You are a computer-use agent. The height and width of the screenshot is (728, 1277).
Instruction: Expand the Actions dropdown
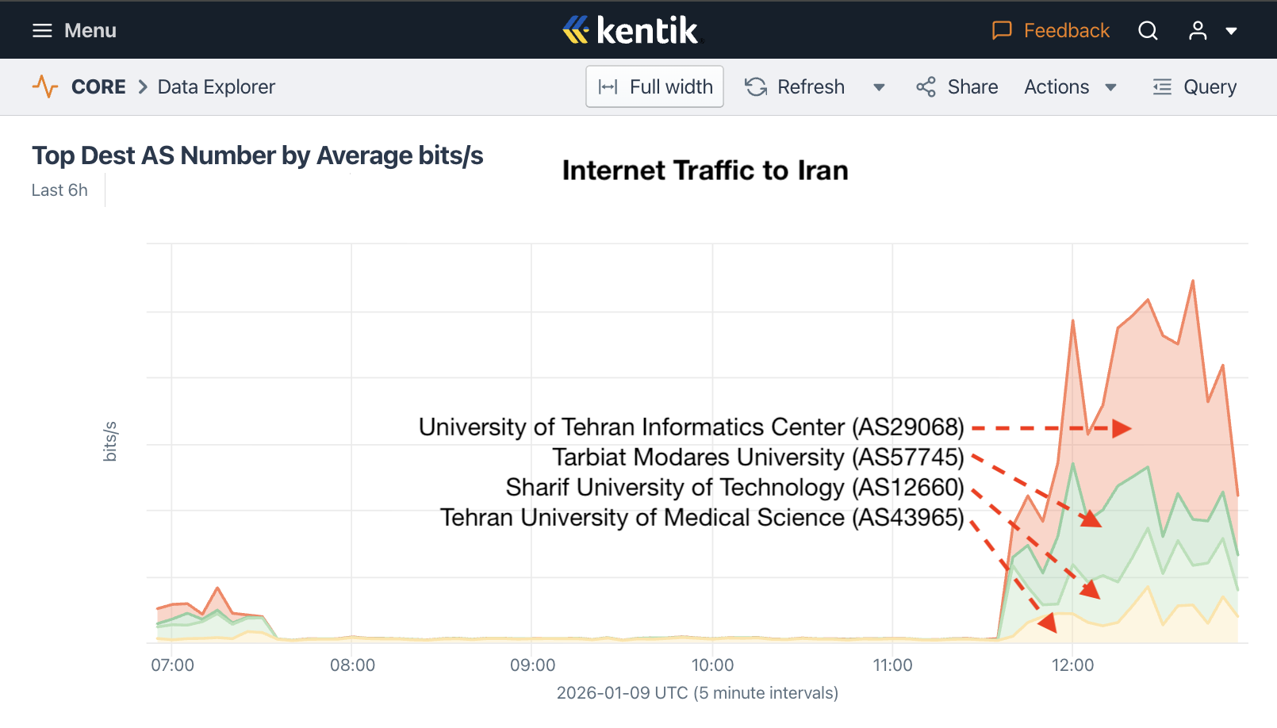click(x=1070, y=87)
